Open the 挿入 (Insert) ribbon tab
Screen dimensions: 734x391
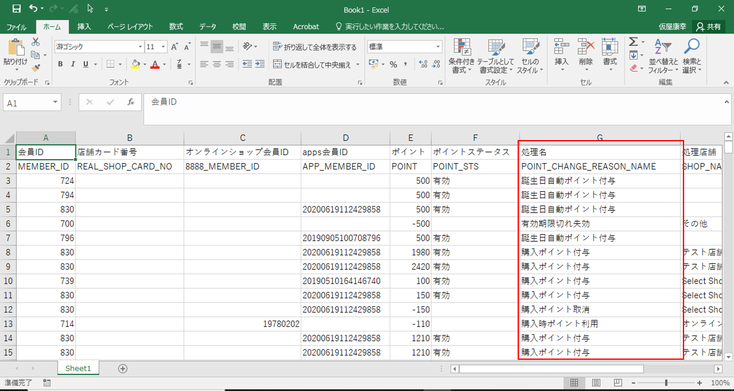tap(84, 27)
